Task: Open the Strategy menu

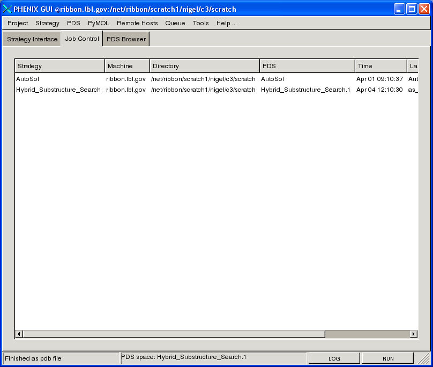Action: click(47, 23)
